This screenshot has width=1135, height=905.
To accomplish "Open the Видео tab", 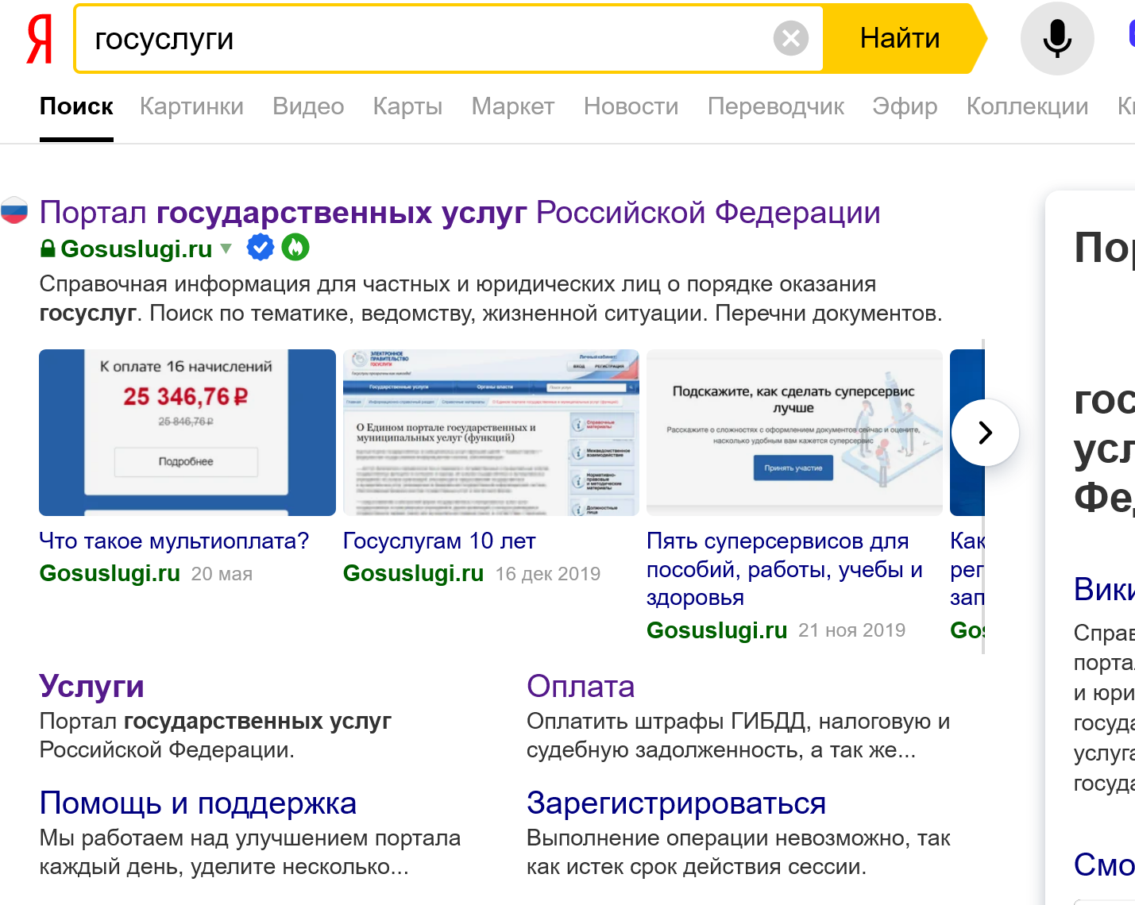I will 308,106.
